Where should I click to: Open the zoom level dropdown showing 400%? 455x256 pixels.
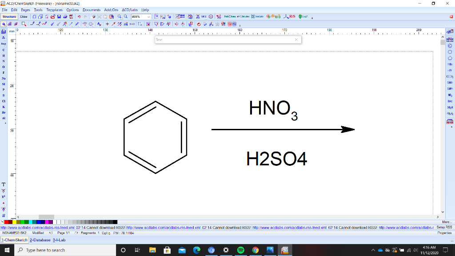pyautogui.click(x=148, y=17)
